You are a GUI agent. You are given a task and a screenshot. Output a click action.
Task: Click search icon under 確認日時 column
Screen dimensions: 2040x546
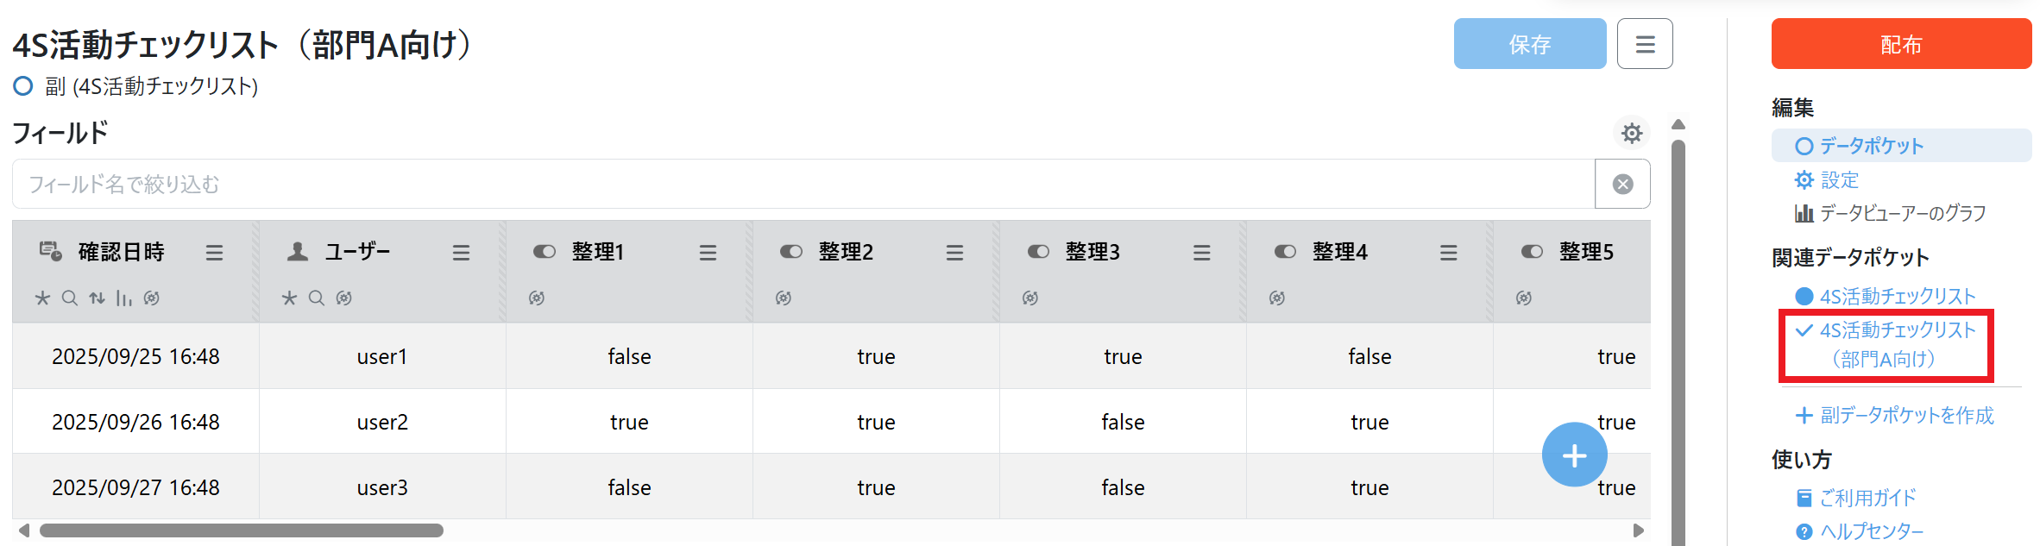point(70,298)
